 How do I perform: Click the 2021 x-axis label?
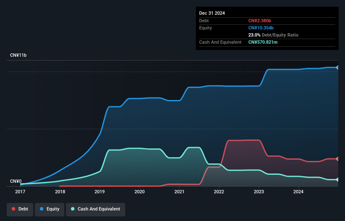pos(179,192)
